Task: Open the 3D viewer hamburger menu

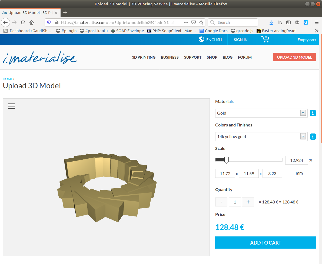Action: 12,106
